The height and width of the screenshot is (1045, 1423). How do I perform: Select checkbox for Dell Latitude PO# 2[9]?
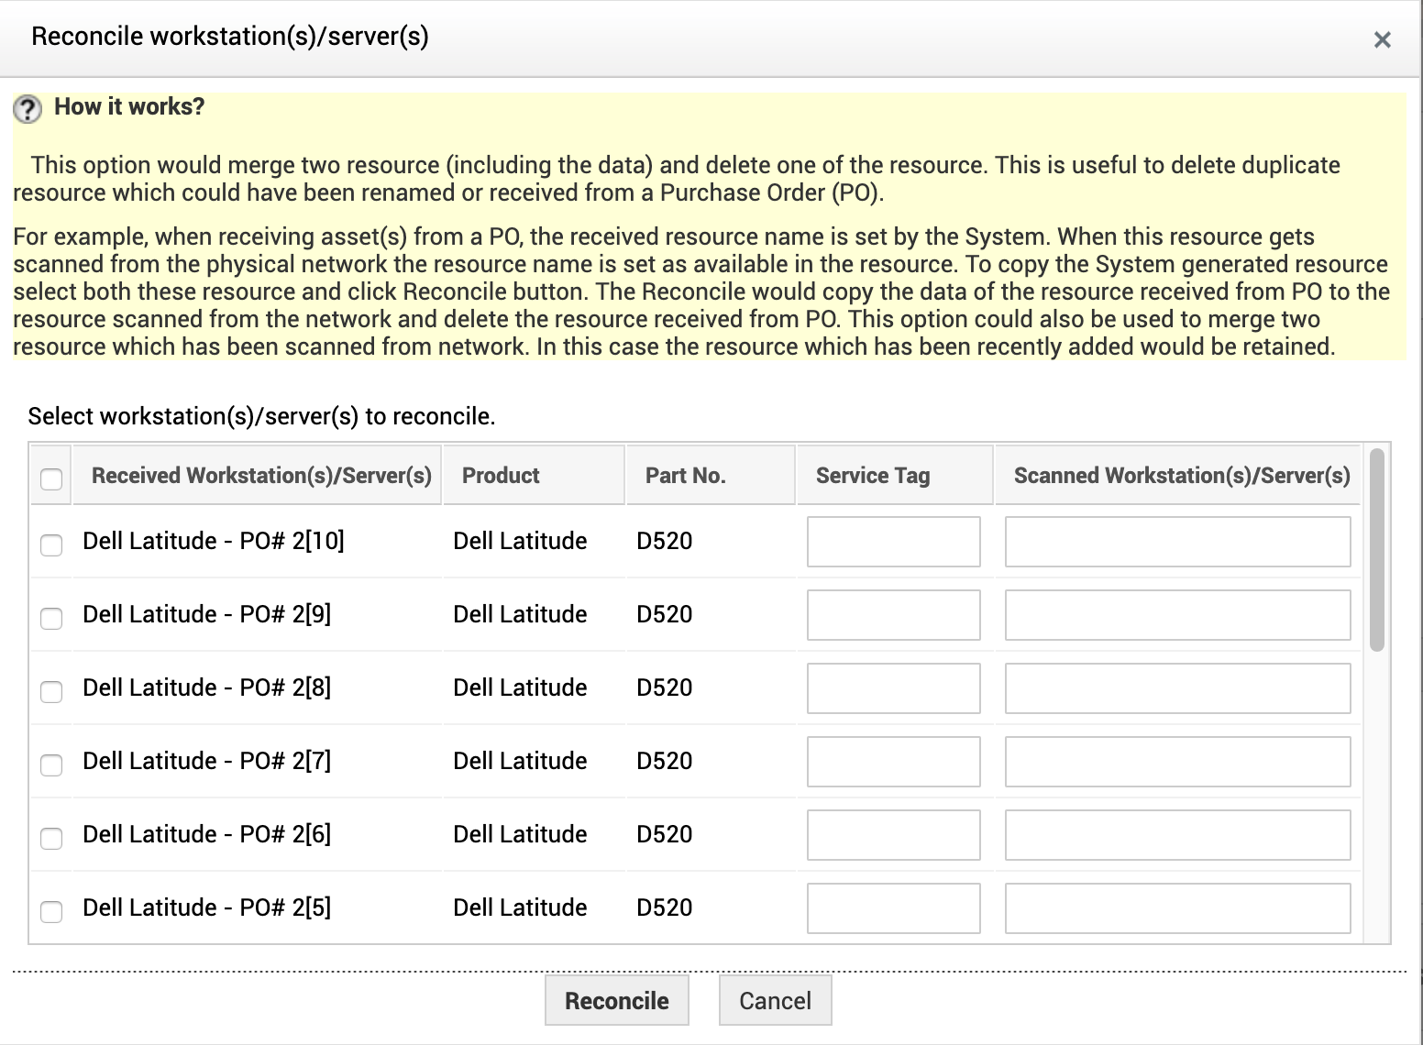click(x=51, y=618)
